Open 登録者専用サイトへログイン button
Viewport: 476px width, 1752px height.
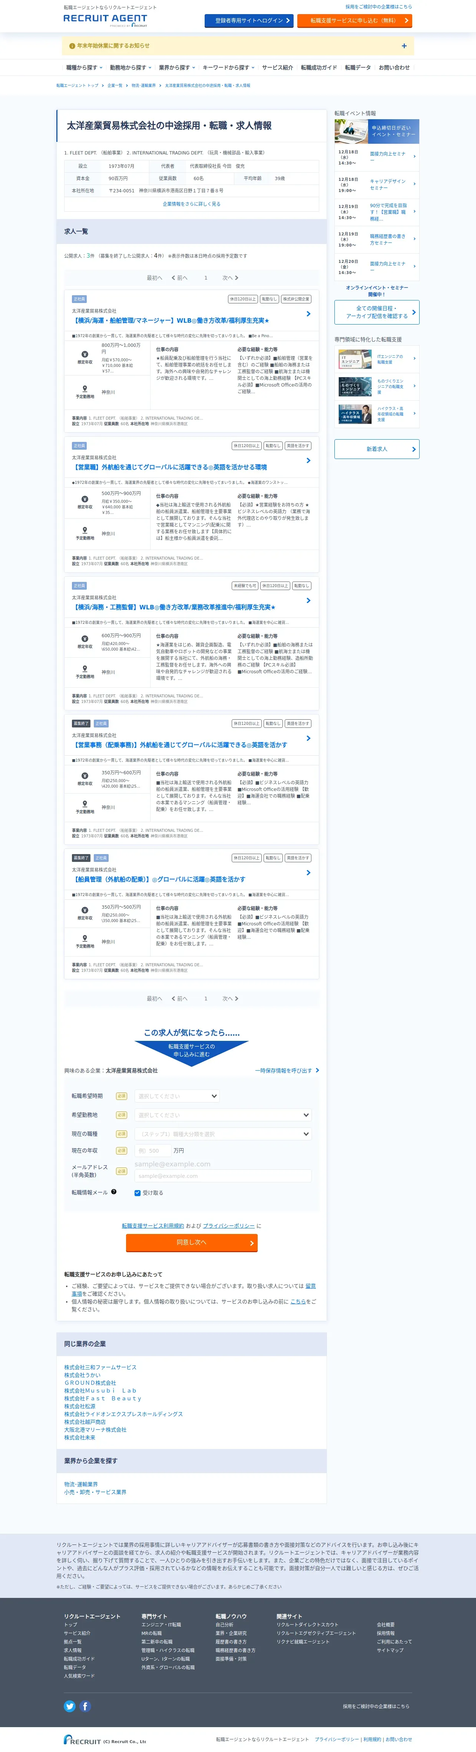pos(248,20)
